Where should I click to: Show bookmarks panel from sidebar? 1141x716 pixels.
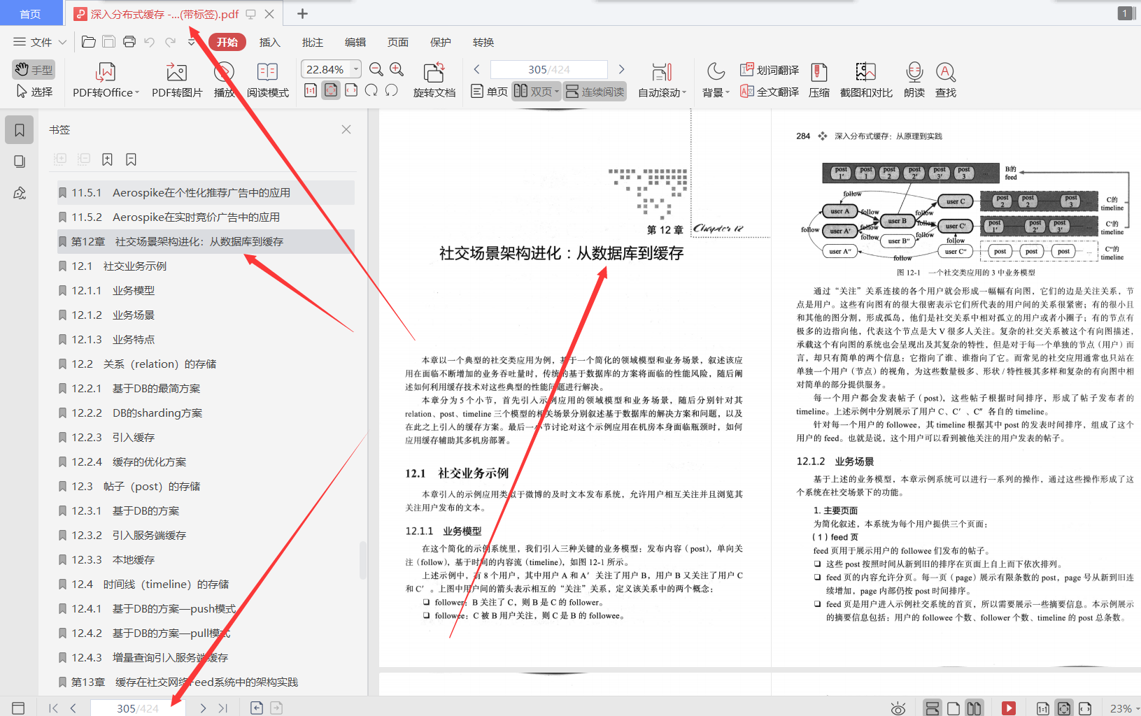[20, 130]
